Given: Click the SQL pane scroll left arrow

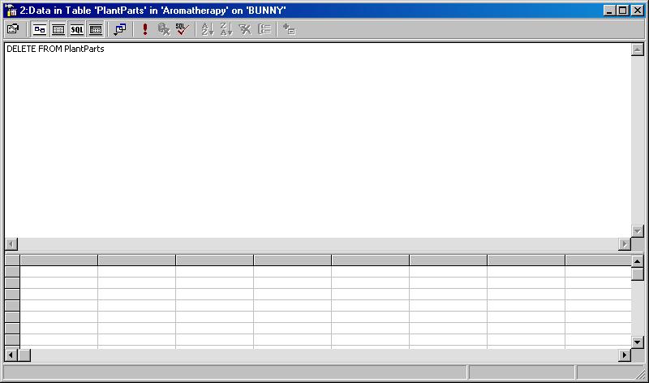Looking at the screenshot, I should pos(11,244).
